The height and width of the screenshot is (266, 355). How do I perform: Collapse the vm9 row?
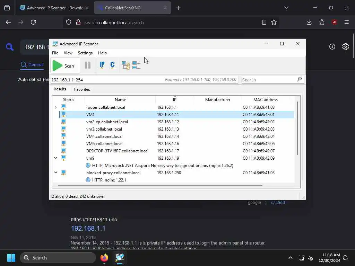point(56,158)
